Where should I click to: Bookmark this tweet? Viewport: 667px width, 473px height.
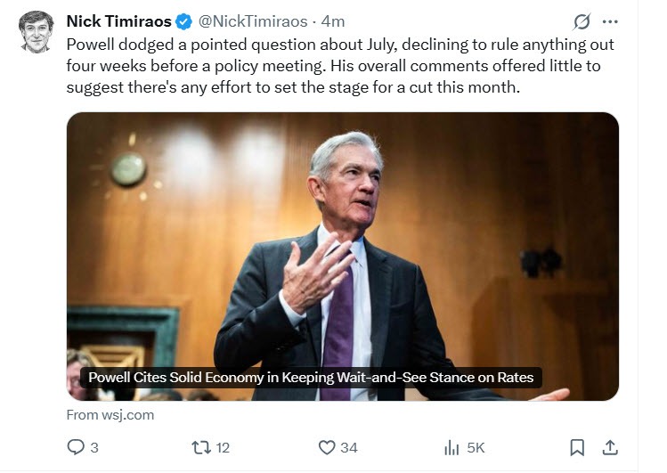(x=577, y=448)
